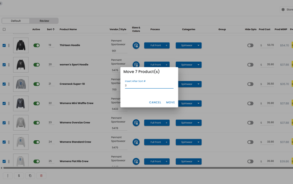Image resolution: width=293 pixels, height=184 pixels.
Task: Click Full Front button for Womens Flat Rib Crew
Action: (x=157, y=161)
